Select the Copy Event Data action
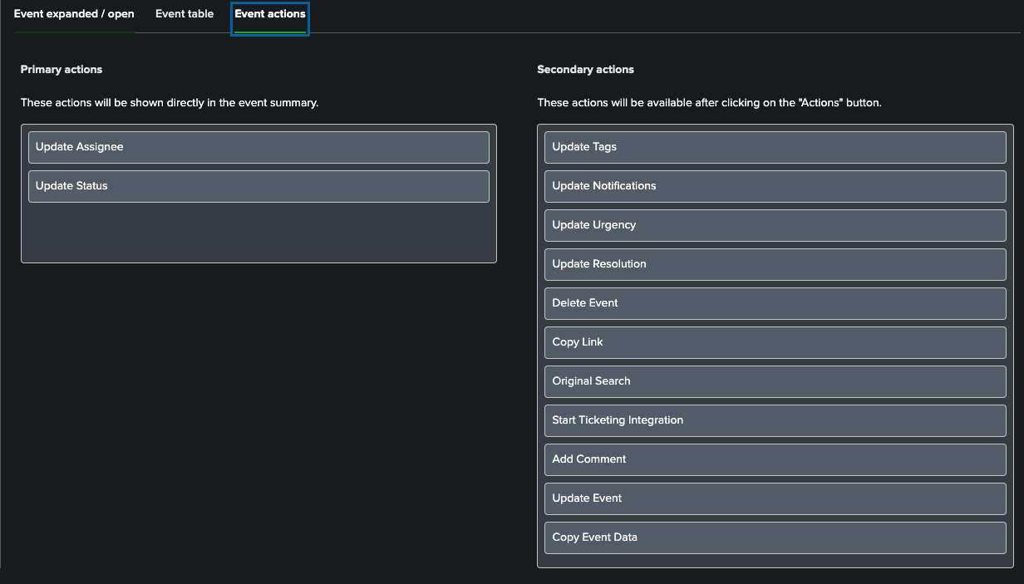This screenshot has width=1024, height=584. 775,537
